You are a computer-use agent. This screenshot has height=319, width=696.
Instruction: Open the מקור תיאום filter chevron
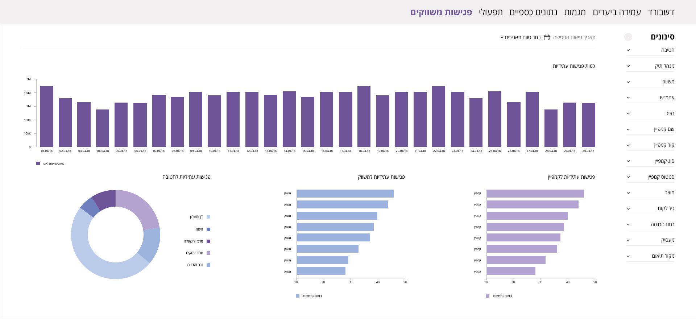[628, 256]
